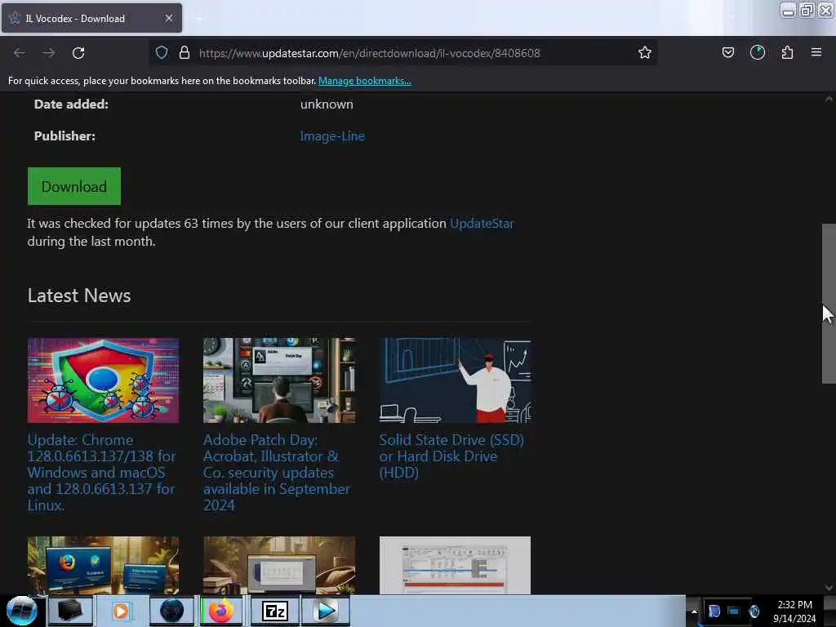Image resolution: width=836 pixels, height=627 pixels.
Task: Open the Windows Start menu
Action: coord(21,611)
